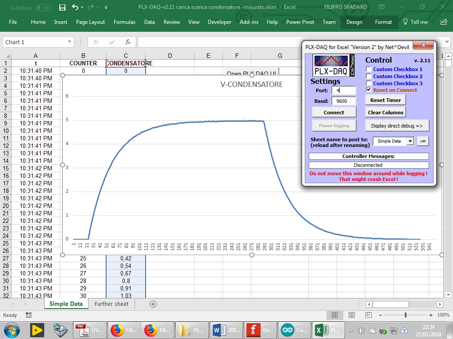Close the PLX-DAQ window
This screenshot has height=339, width=453.
423,45
